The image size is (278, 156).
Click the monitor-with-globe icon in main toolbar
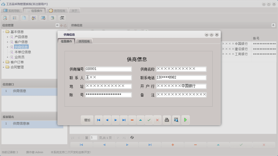(x=43, y=18)
